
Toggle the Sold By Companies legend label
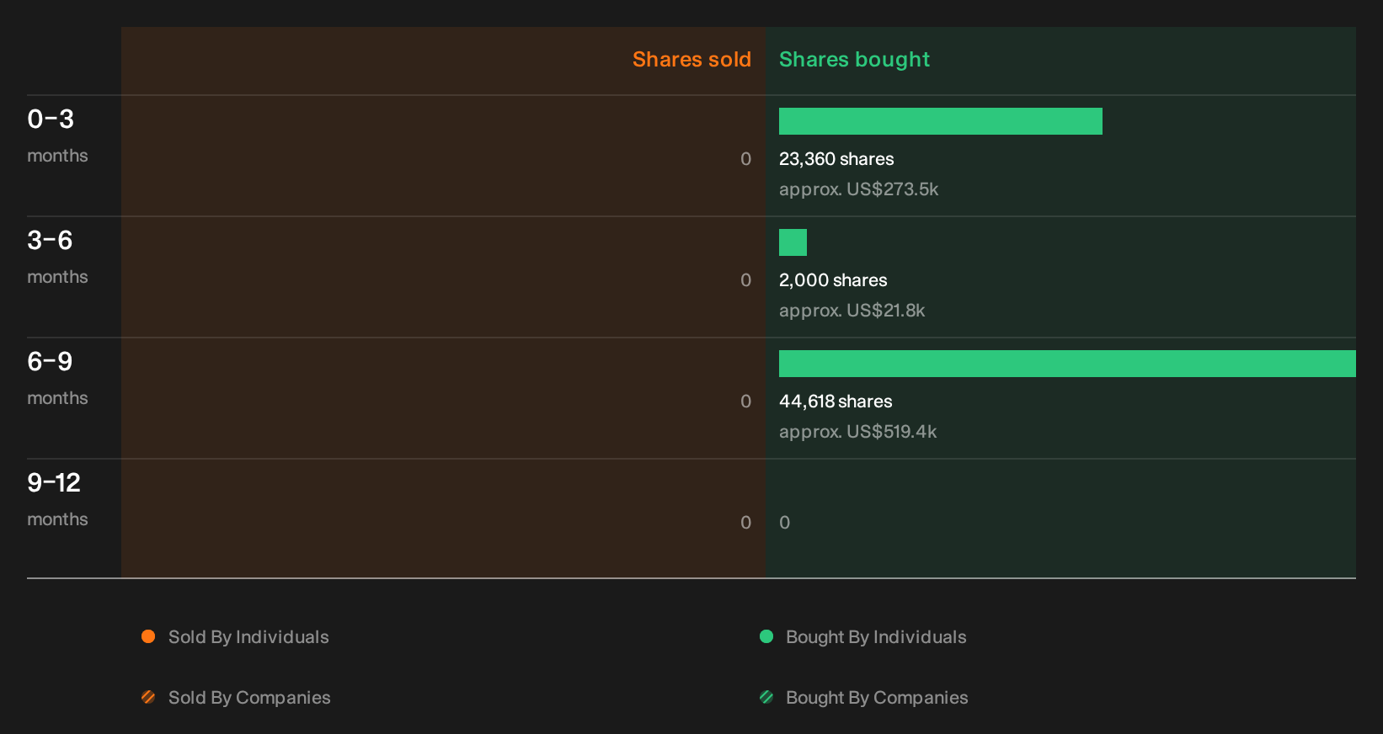[x=249, y=698]
